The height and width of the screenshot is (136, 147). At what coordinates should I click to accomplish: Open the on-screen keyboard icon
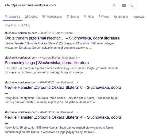pos(124,6)
